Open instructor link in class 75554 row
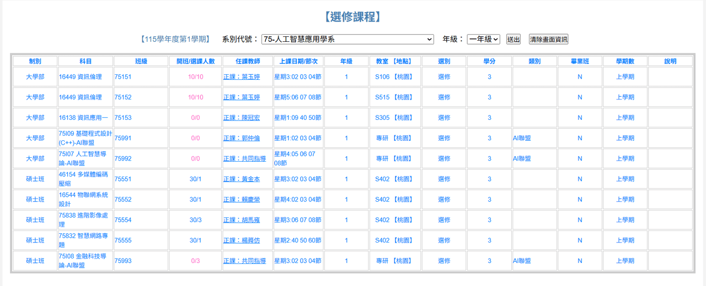The image size is (706, 286). (242, 220)
